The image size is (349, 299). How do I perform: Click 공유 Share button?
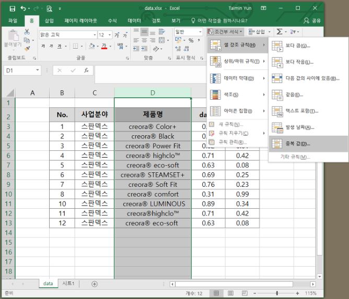(312, 21)
